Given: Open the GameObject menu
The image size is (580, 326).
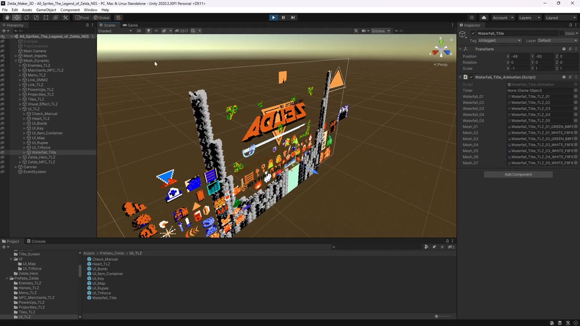Looking at the screenshot, I should click(x=46, y=10).
